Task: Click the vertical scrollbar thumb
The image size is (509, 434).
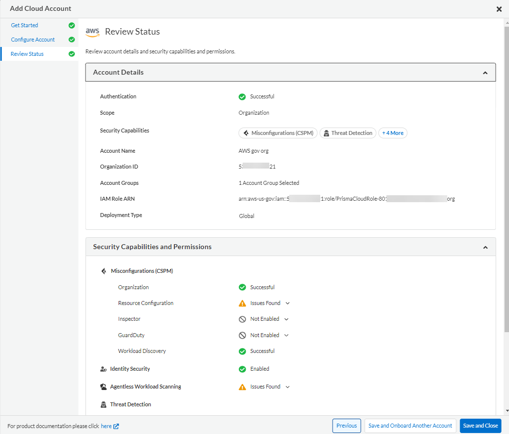Action: click(x=507, y=178)
